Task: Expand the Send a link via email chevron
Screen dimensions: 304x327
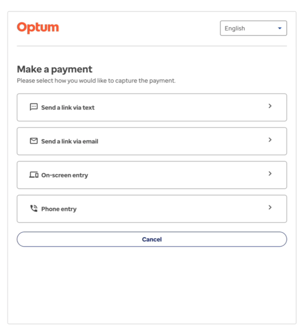Action: (x=270, y=140)
